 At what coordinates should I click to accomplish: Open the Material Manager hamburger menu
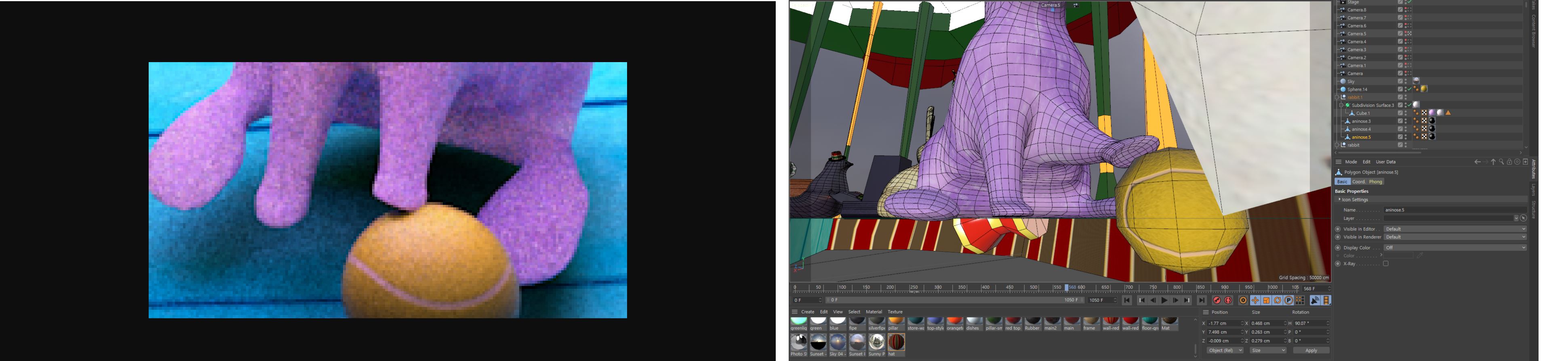click(x=795, y=312)
